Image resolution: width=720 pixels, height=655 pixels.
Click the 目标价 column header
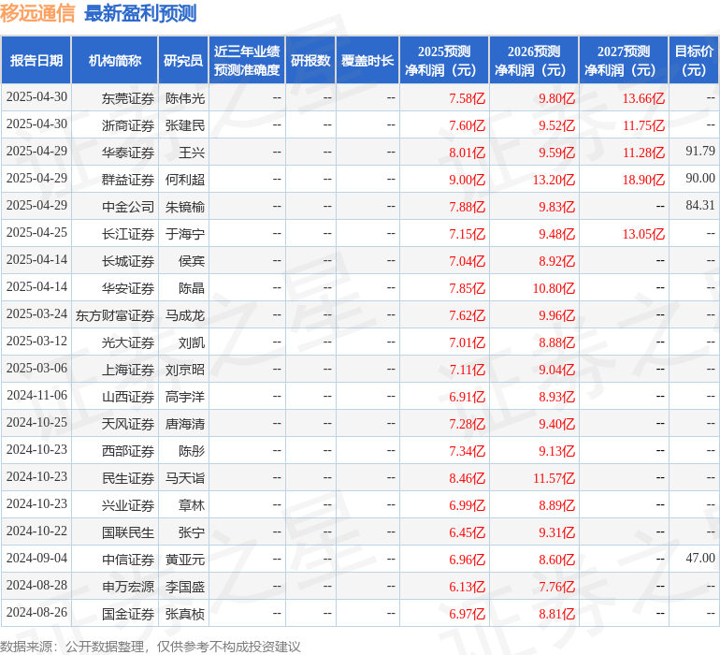694,61
